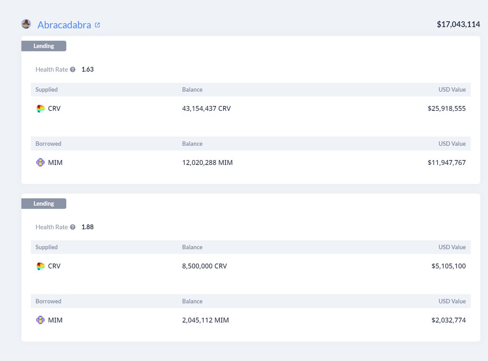Select the Lending tag above Health Rate 1.88
This screenshot has width=488, height=361.
[x=44, y=203]
